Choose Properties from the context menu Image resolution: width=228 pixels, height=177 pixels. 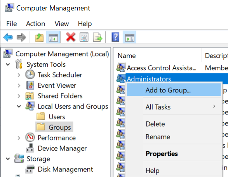pyautogui.click(x=174, y=154)
